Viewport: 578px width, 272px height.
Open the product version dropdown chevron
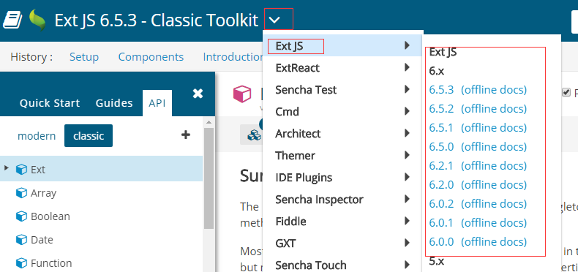(x=275, y=20)
